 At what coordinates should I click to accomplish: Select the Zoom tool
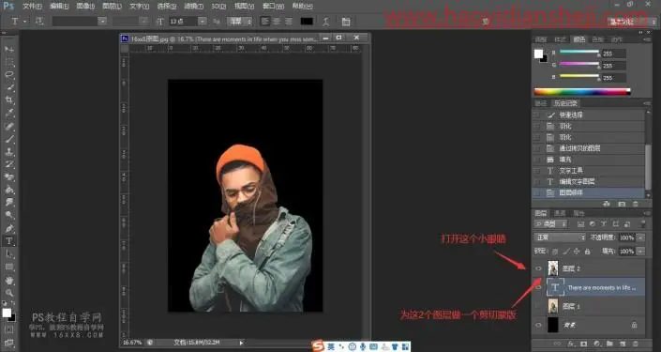pyautogui.click(x=9, y=293)
